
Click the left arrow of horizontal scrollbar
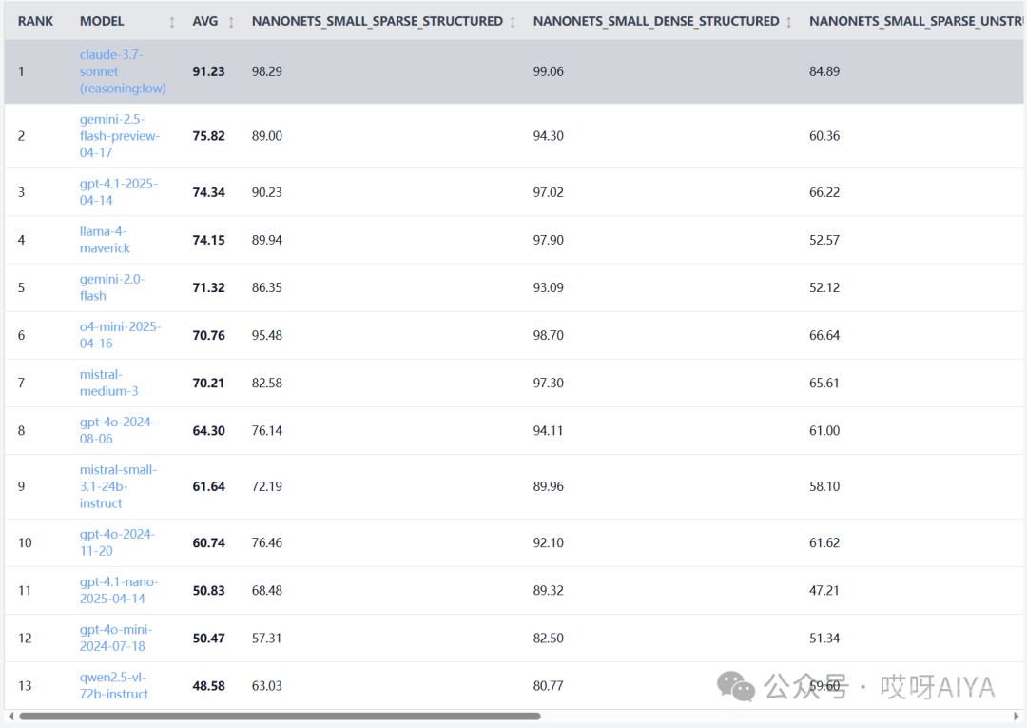10,717
